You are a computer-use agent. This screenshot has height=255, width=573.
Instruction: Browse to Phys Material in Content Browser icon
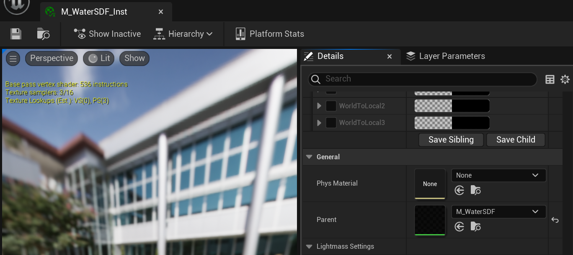(x=475, y=191)
